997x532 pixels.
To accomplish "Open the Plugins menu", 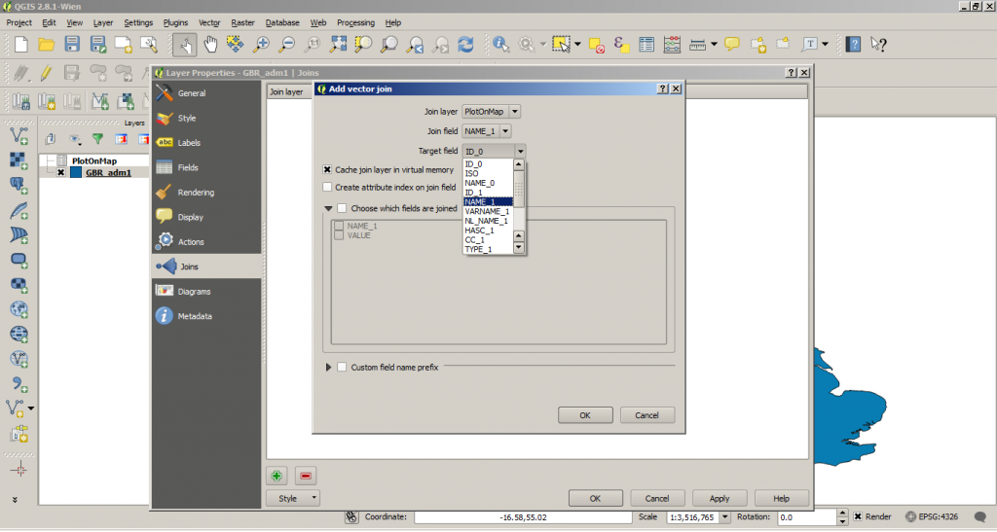I will click(175, 22).
